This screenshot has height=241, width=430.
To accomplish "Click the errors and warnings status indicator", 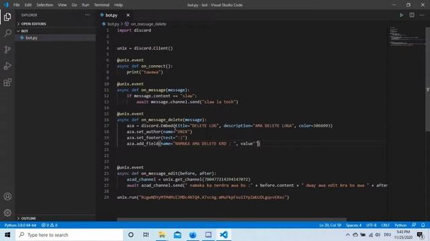I will click(x=49, y=225).
